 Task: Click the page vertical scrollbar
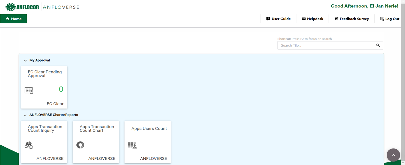point(403,82)
